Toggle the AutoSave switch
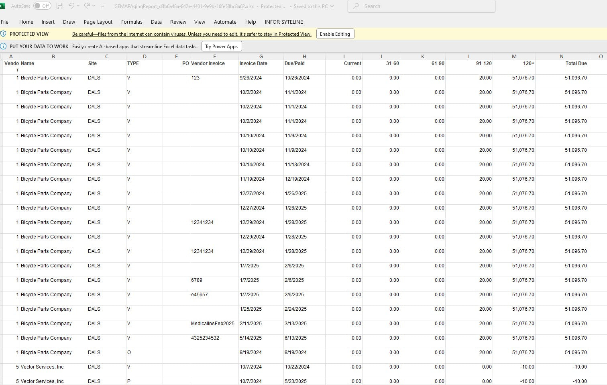The image size is (607, 385). 42,6
